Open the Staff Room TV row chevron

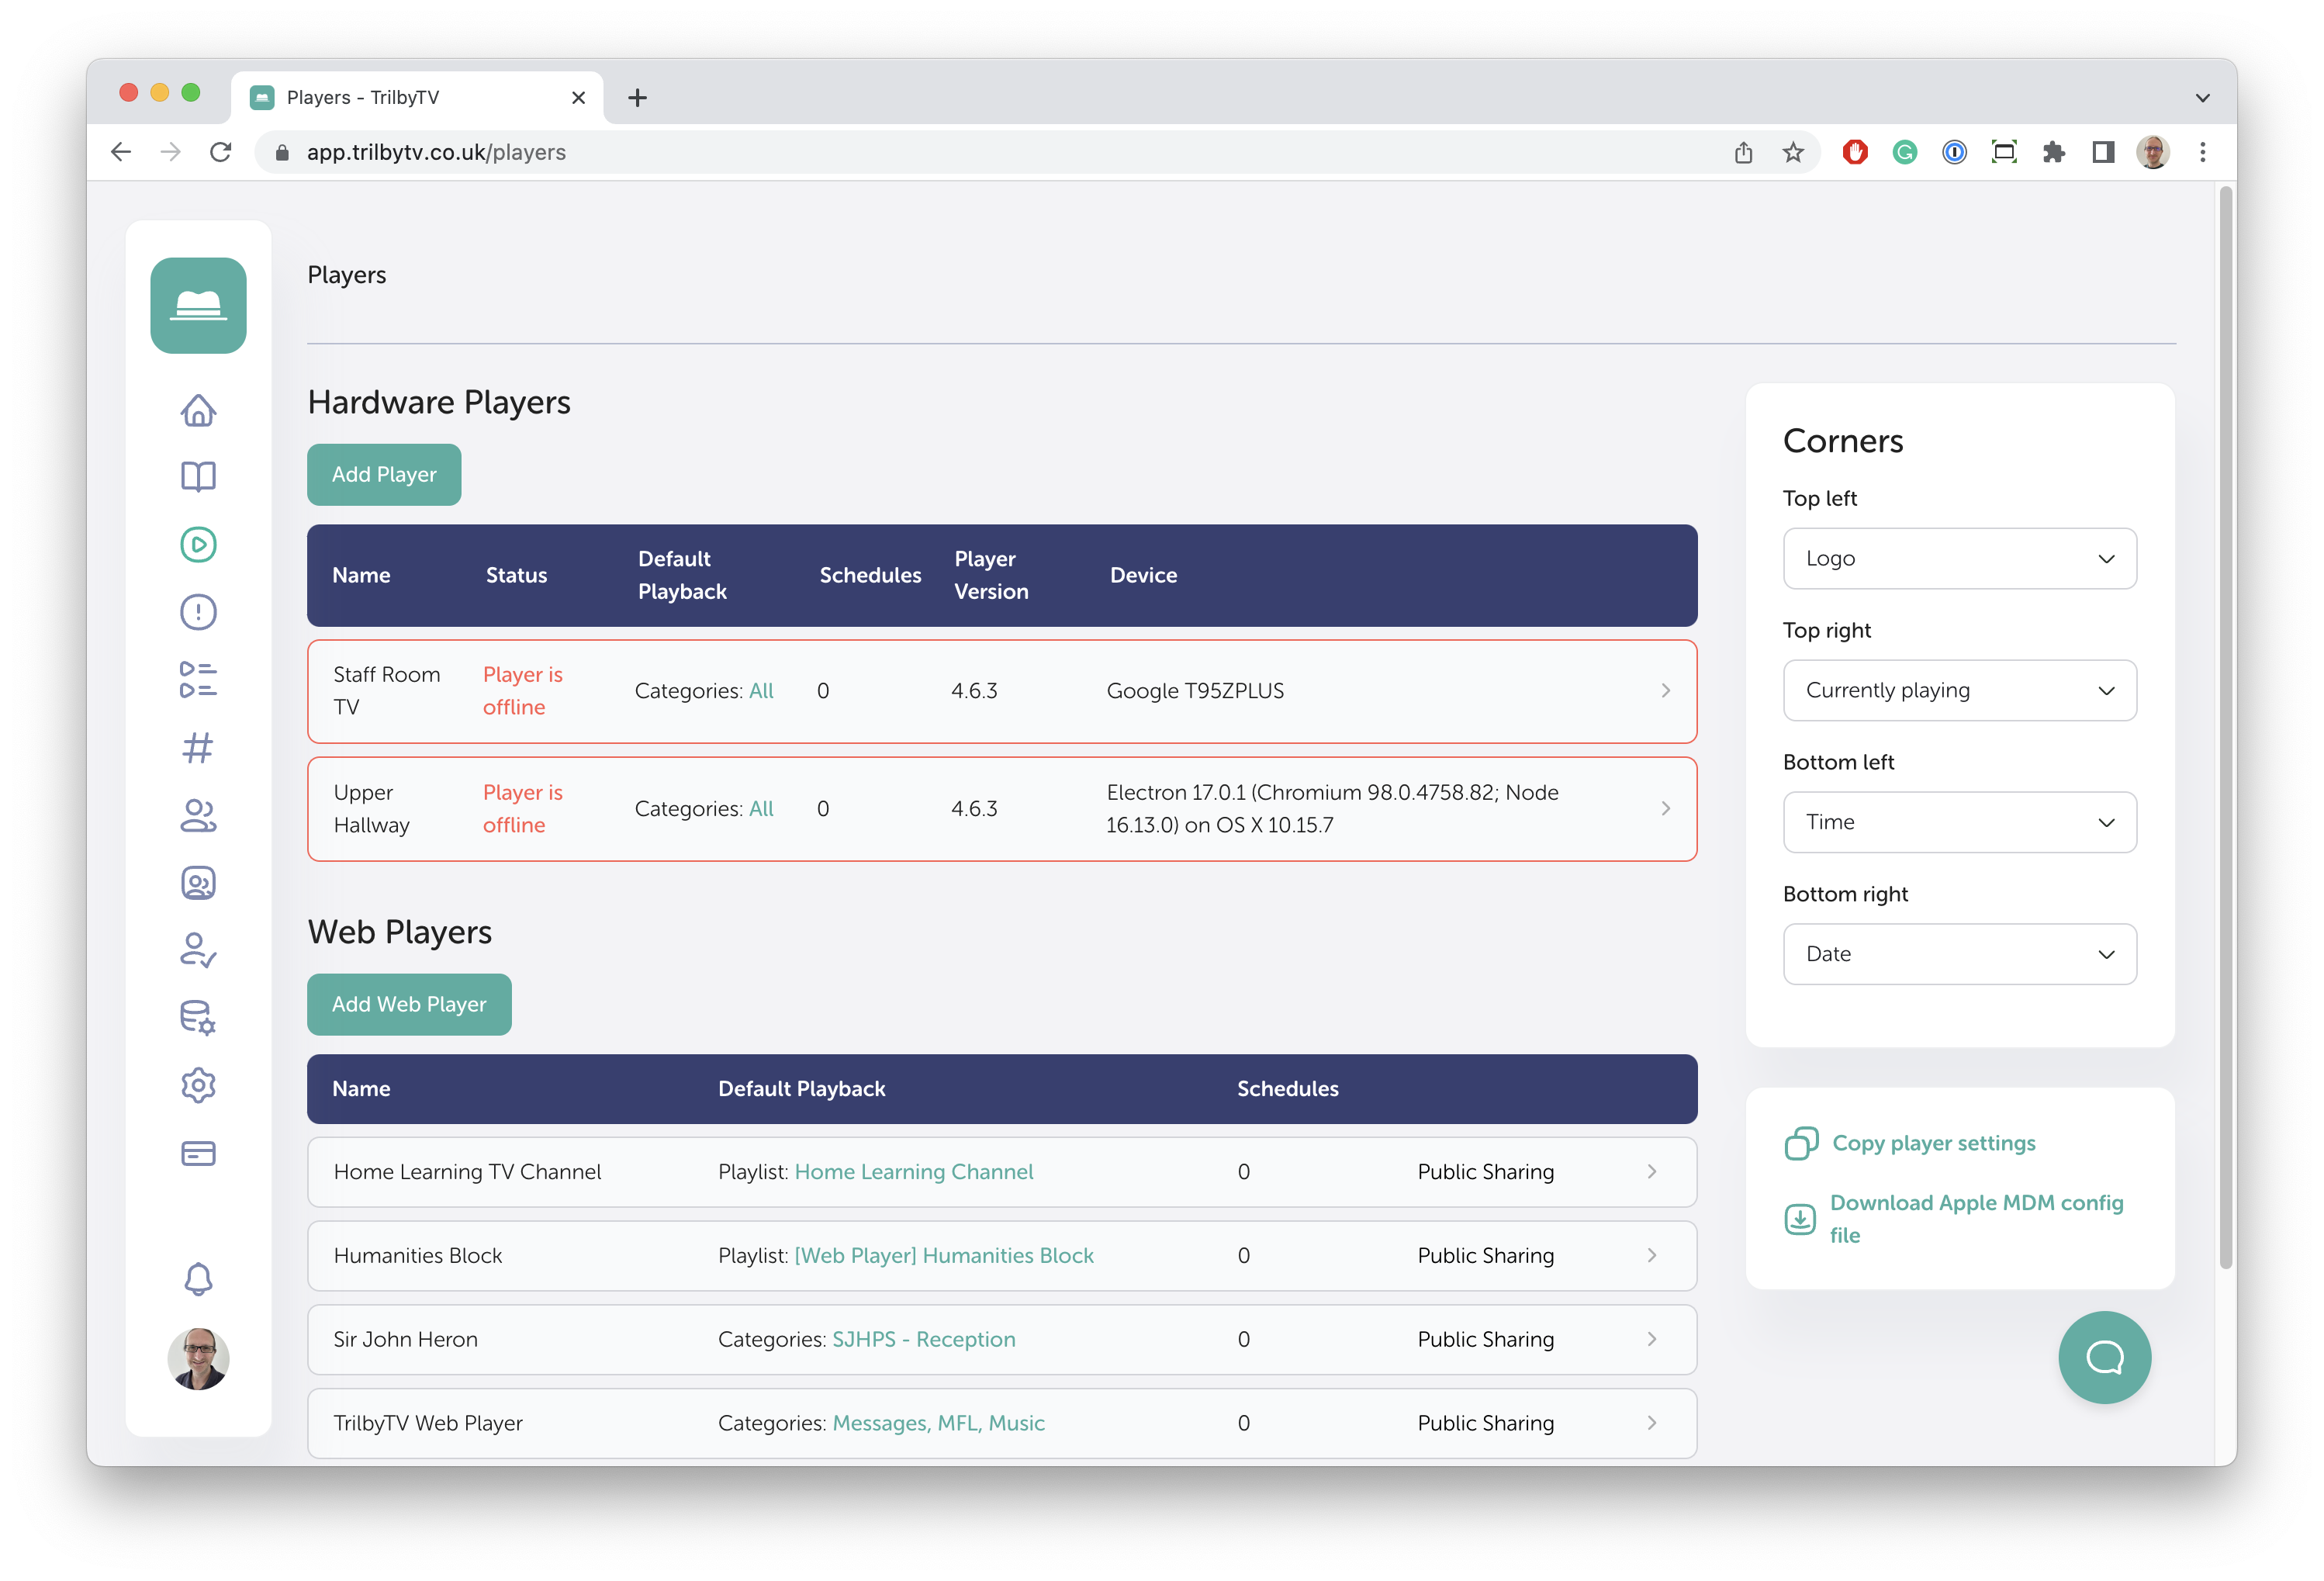(x=1665, y=691)
